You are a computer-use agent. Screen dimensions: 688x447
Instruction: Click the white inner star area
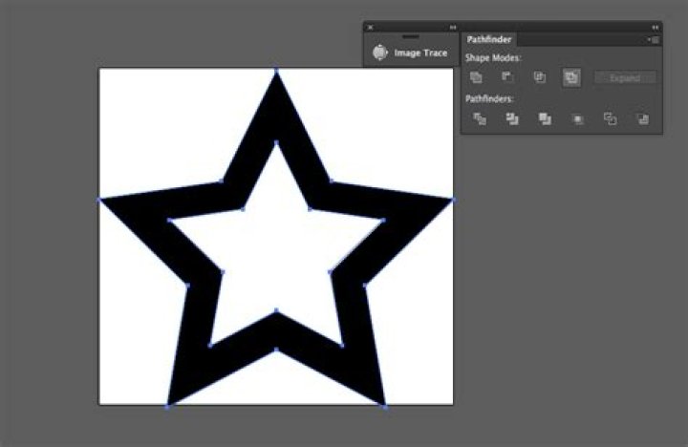click(276, 245)
